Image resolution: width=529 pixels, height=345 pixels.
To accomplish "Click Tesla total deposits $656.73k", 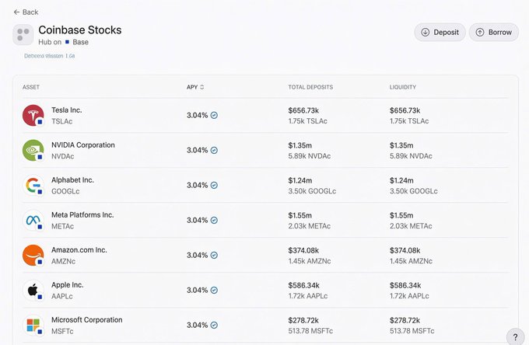I will 303,110.
